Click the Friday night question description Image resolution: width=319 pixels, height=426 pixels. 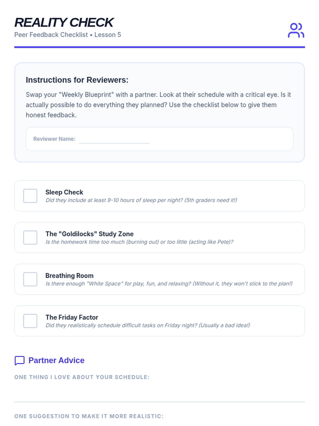pos(148,325)
